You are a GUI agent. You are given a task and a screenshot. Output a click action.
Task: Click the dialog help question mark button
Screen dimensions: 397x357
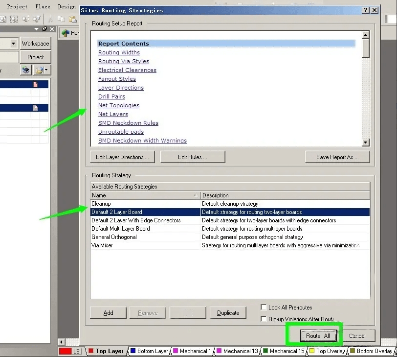365,10
